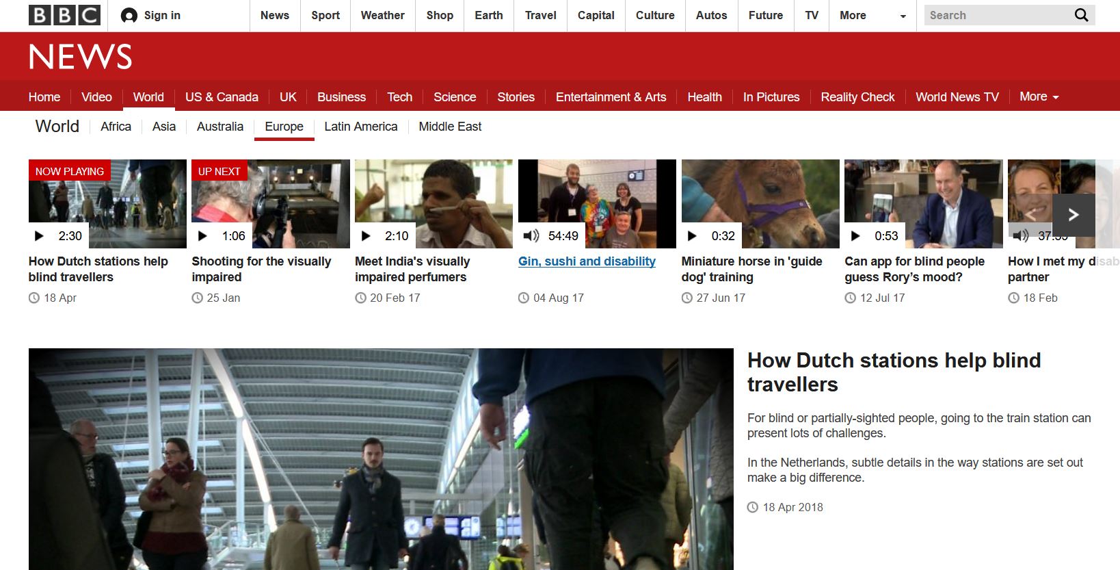Select the Tech news section

399,97
